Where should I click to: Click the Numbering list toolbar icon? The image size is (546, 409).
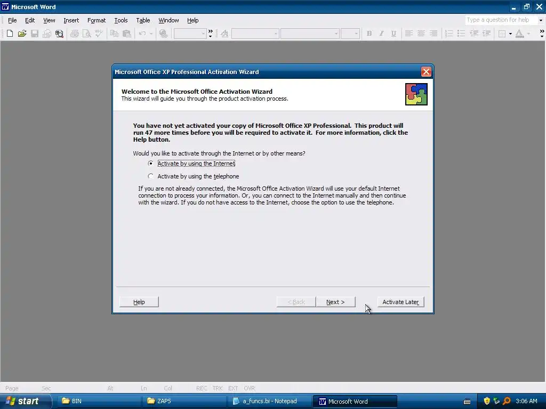coord(449,34)
